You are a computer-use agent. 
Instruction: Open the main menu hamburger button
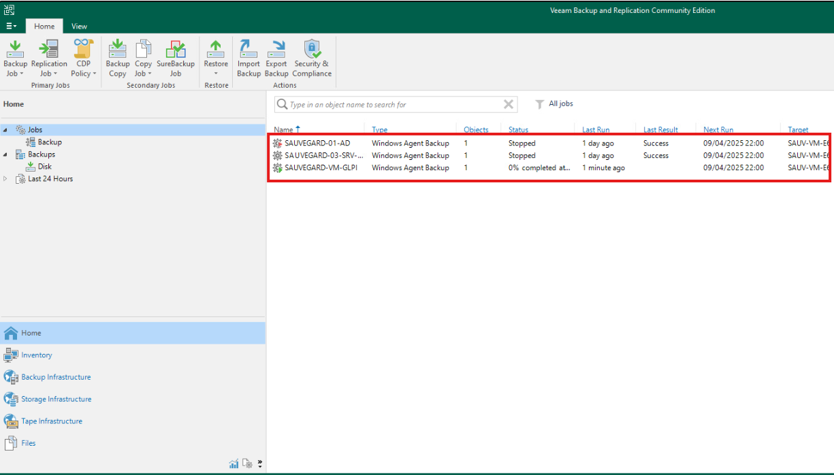click(12, 26)
